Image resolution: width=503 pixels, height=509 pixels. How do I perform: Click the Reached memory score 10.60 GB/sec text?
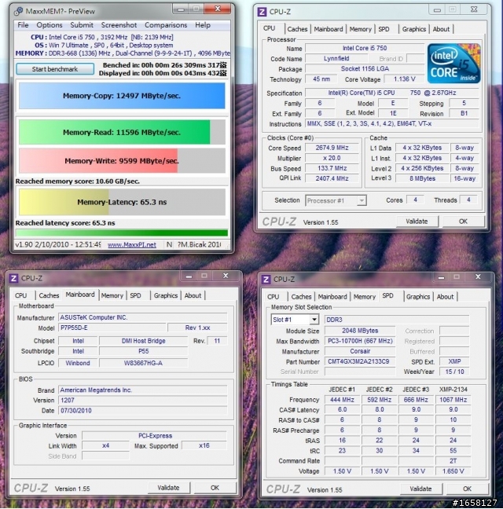coord(78,181)
